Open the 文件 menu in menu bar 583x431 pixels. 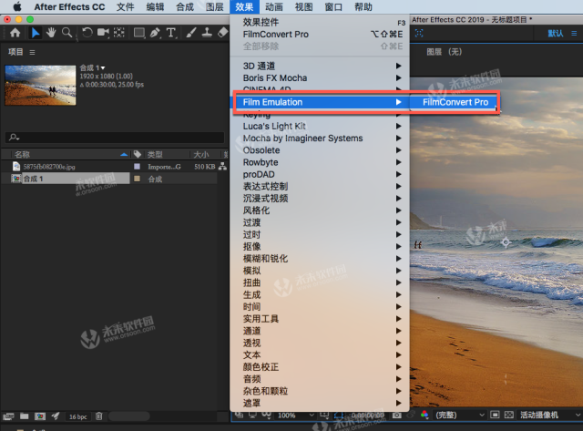point(126,6)
